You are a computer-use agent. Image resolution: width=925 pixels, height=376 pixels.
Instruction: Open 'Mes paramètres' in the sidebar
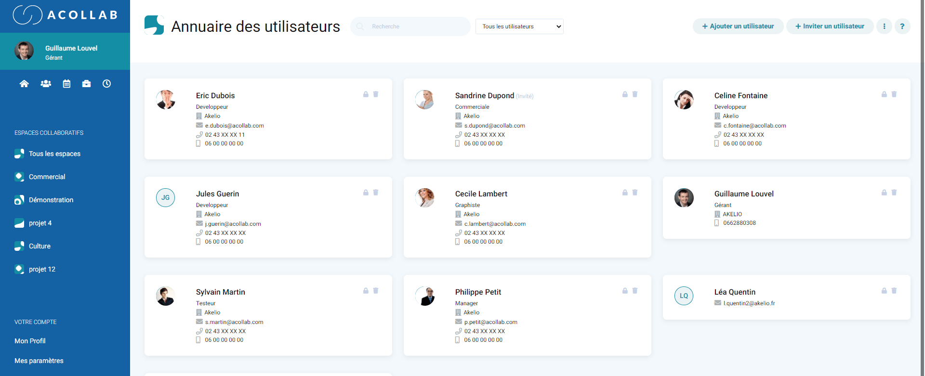coord(39,361)
